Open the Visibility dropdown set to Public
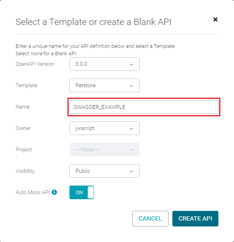 click(105, 171)
